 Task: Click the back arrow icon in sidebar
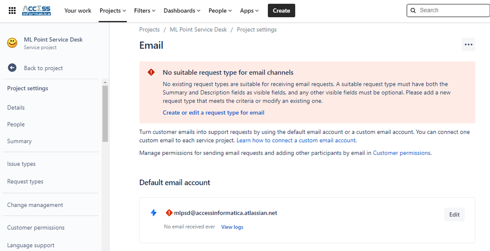coord(12,68)
